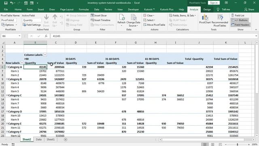Open Select dropdown menu
259x146 pixels.
click(149, 20)
